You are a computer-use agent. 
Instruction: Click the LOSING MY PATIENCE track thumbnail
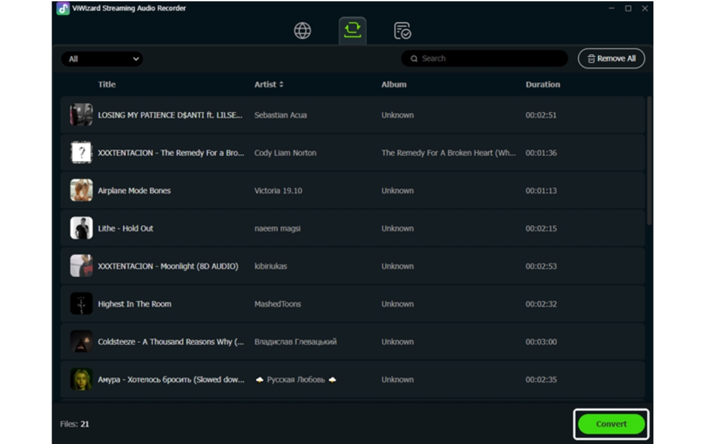(82, 115)
